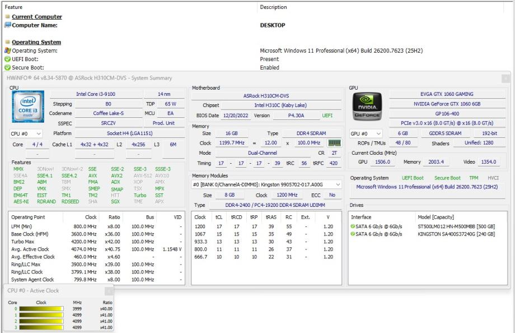The image size is (515, 333).
Task: Expand the Kingston memory module dropdown
Action: pyautogui.click(x=337, y=184)
